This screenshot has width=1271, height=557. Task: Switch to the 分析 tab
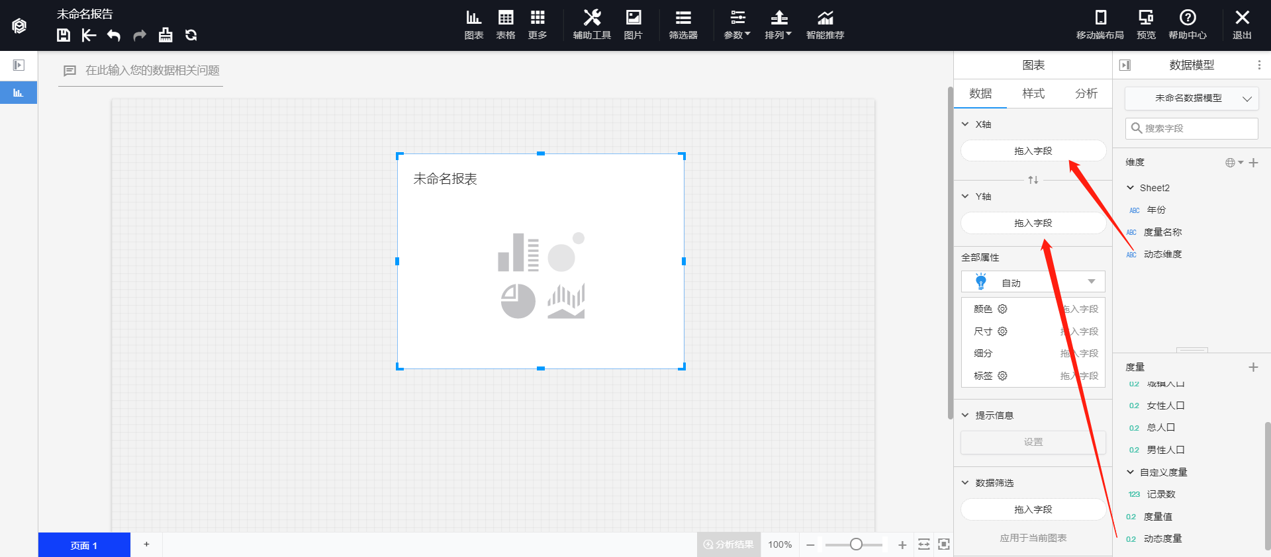pos(1086,94)
